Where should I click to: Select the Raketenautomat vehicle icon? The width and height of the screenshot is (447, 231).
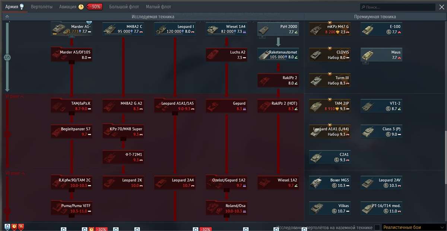tap(278, 54)
